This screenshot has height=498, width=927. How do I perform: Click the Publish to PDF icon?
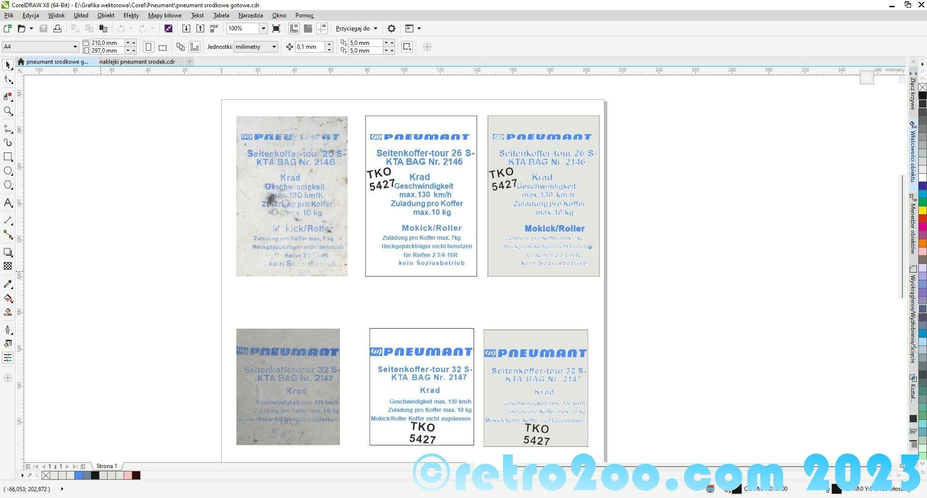point(214,28)
